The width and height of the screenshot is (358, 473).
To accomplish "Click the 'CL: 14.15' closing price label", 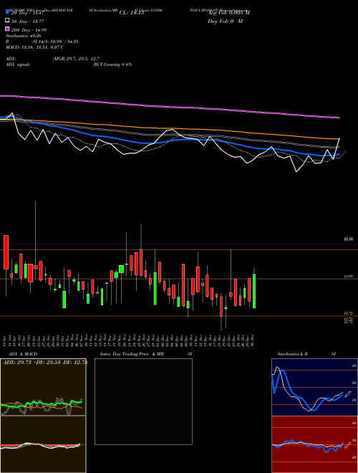I will [132, 13].
